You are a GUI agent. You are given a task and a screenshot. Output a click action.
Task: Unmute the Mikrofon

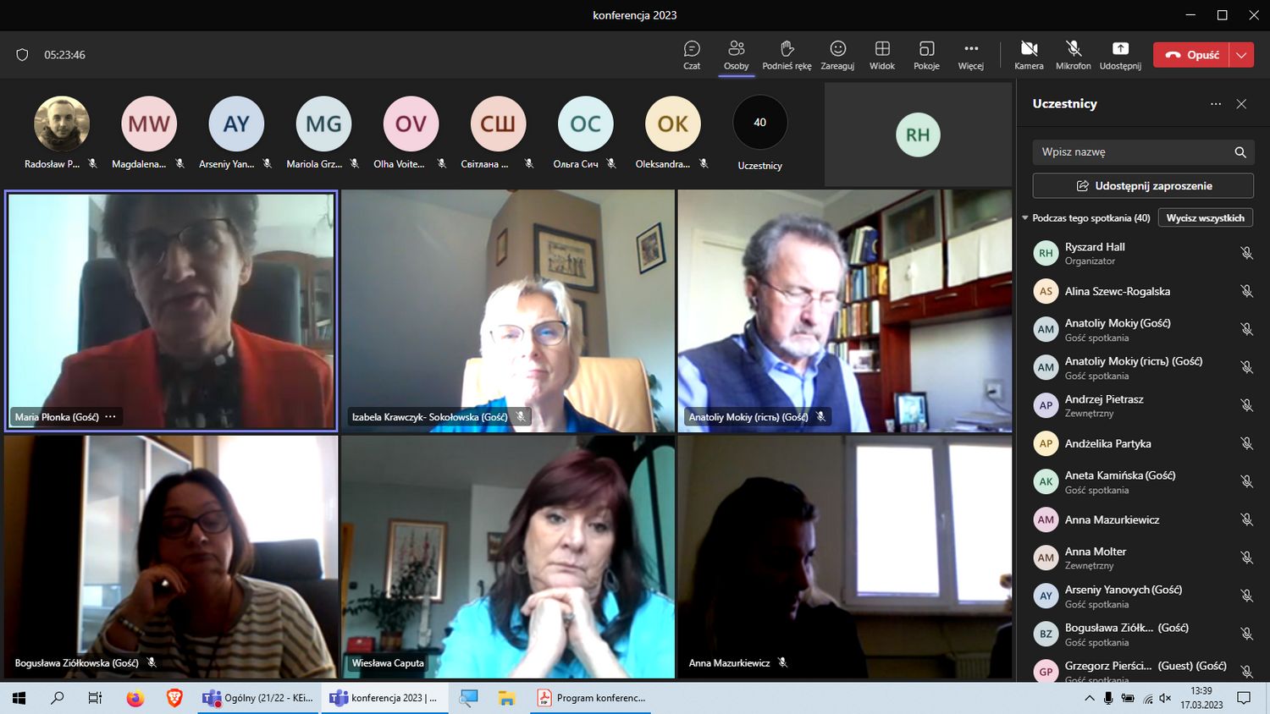(1073, 54)
